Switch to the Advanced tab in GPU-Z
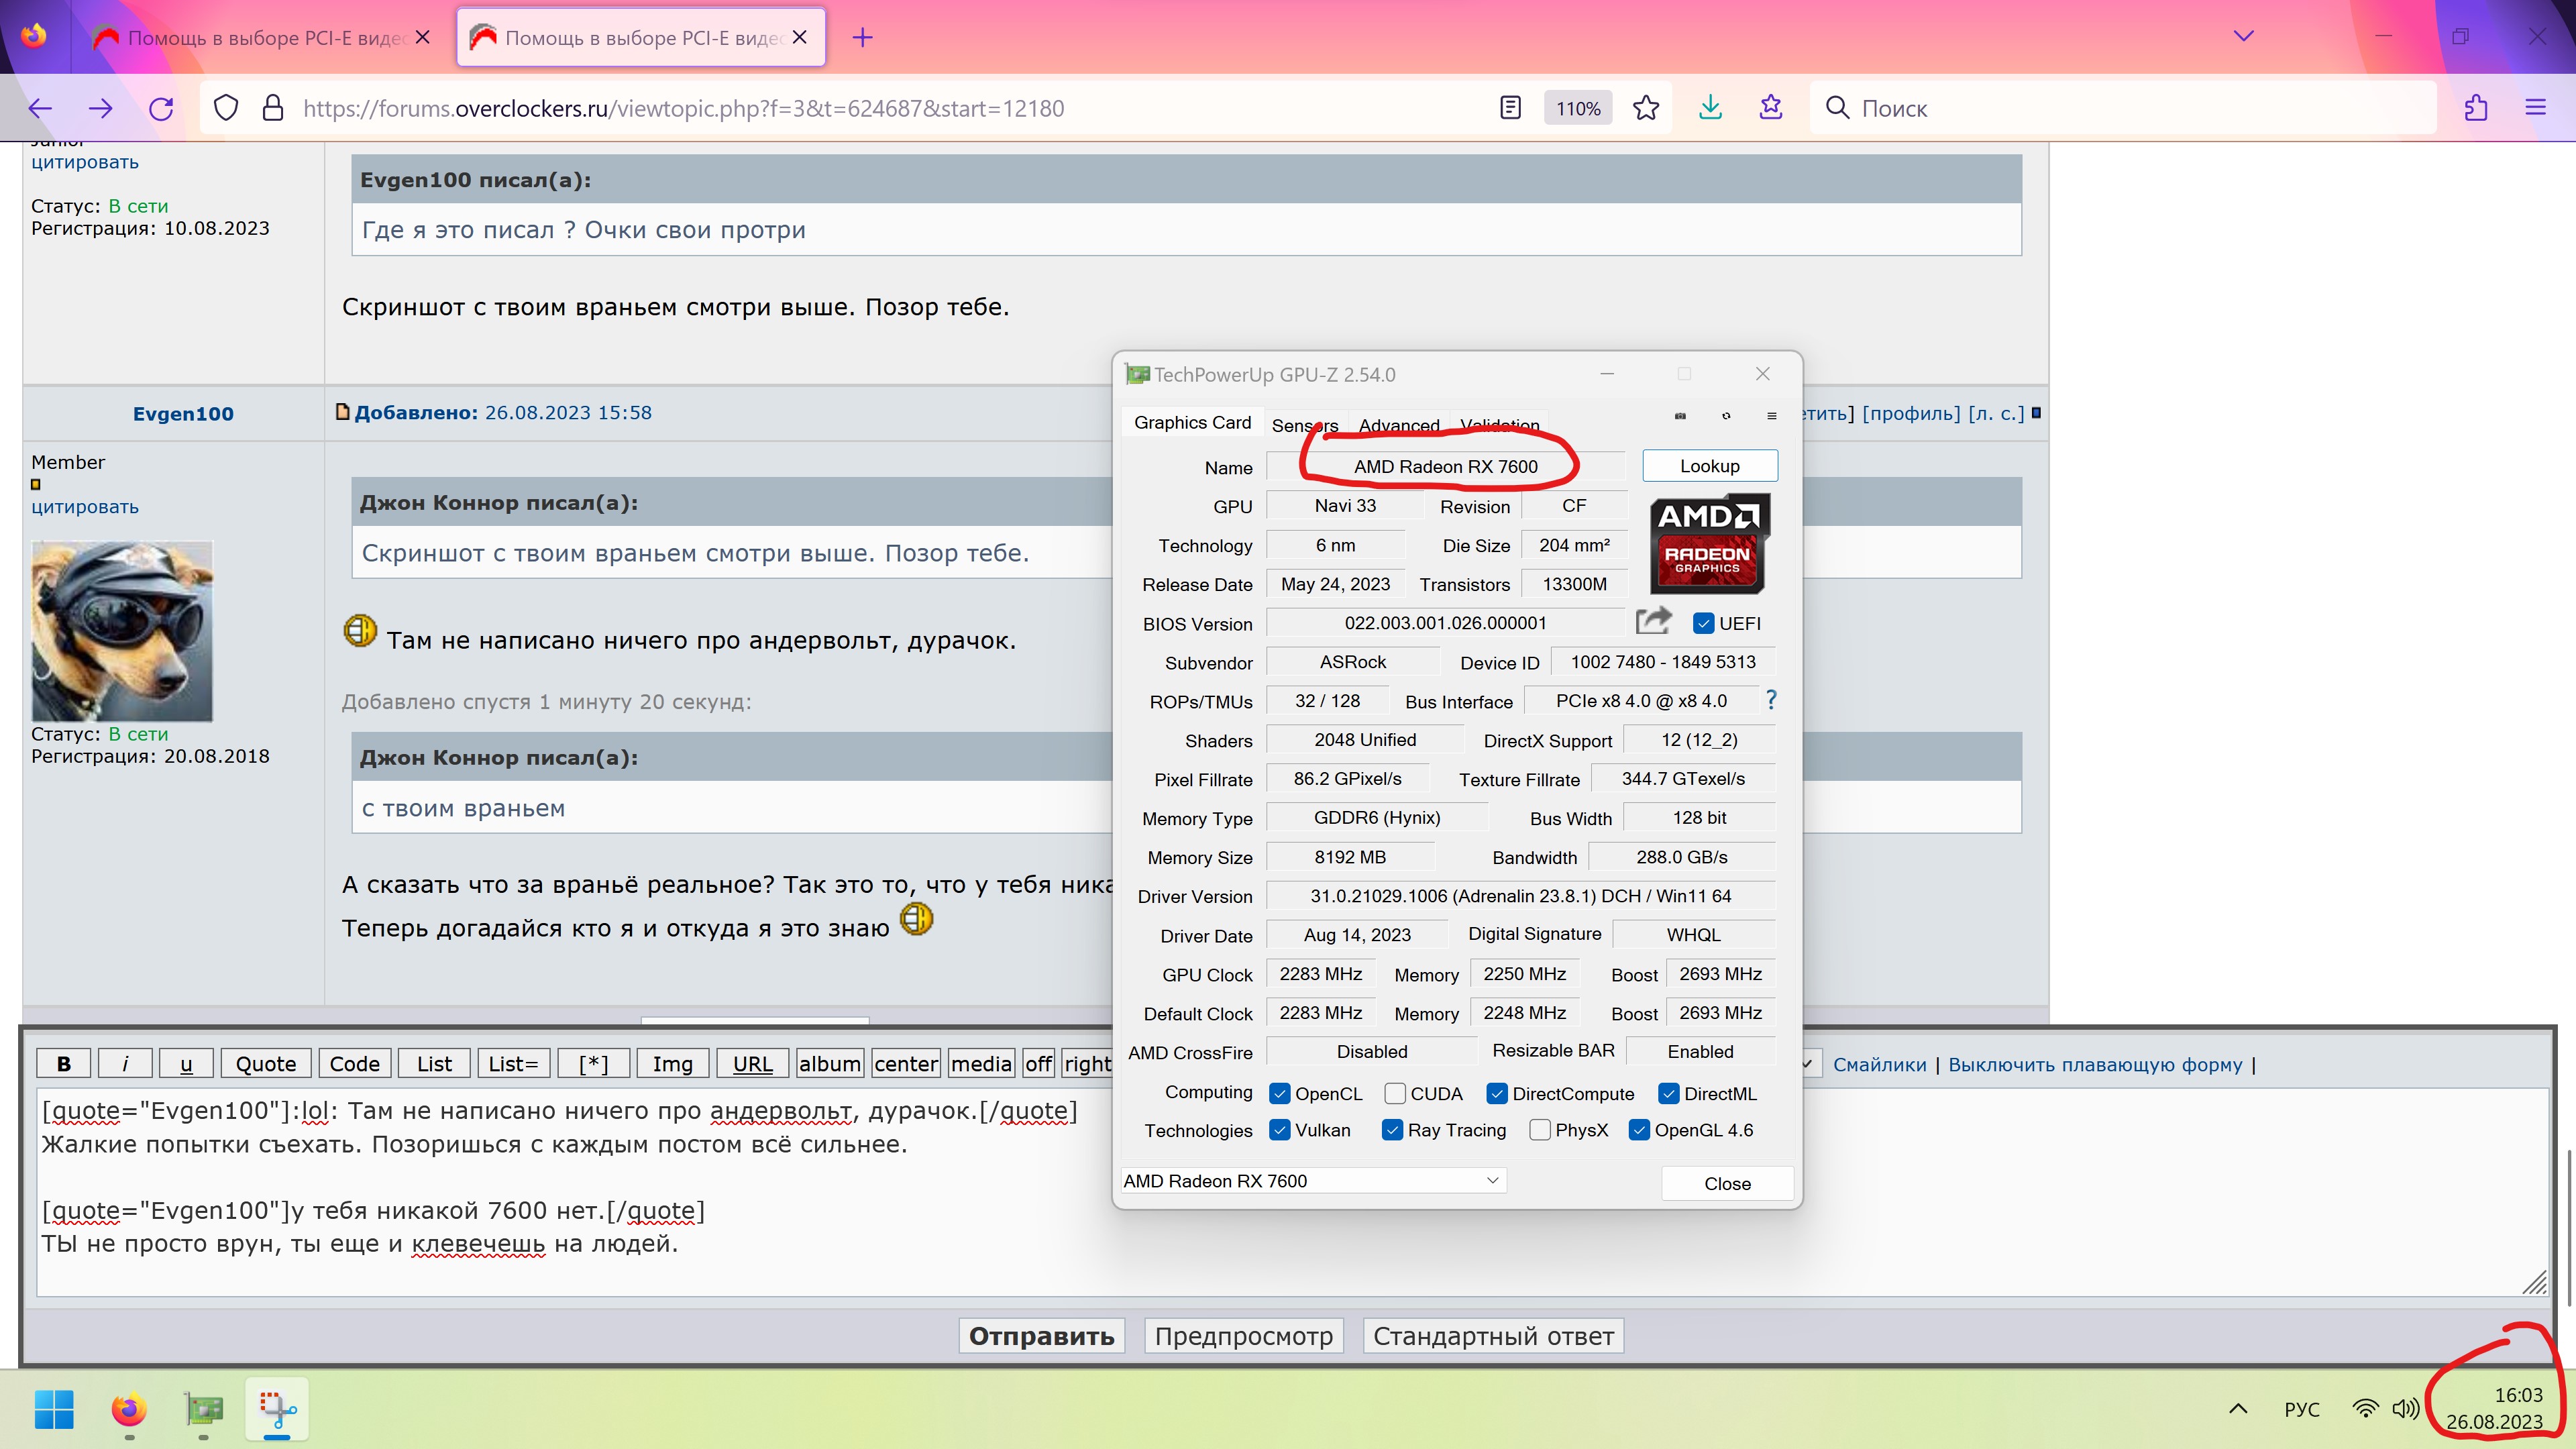Image resolution: width=2576 pixels, height=1449 pixels. click(x=1398, y=425)
